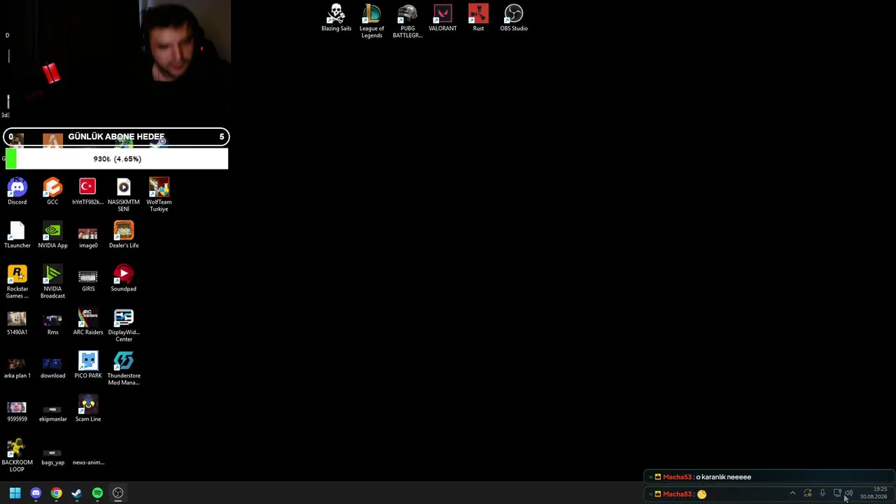Viewport: 896px width, 504px height.
Task: Switch to OBS Studio on the taskbar
Action: 118,493
